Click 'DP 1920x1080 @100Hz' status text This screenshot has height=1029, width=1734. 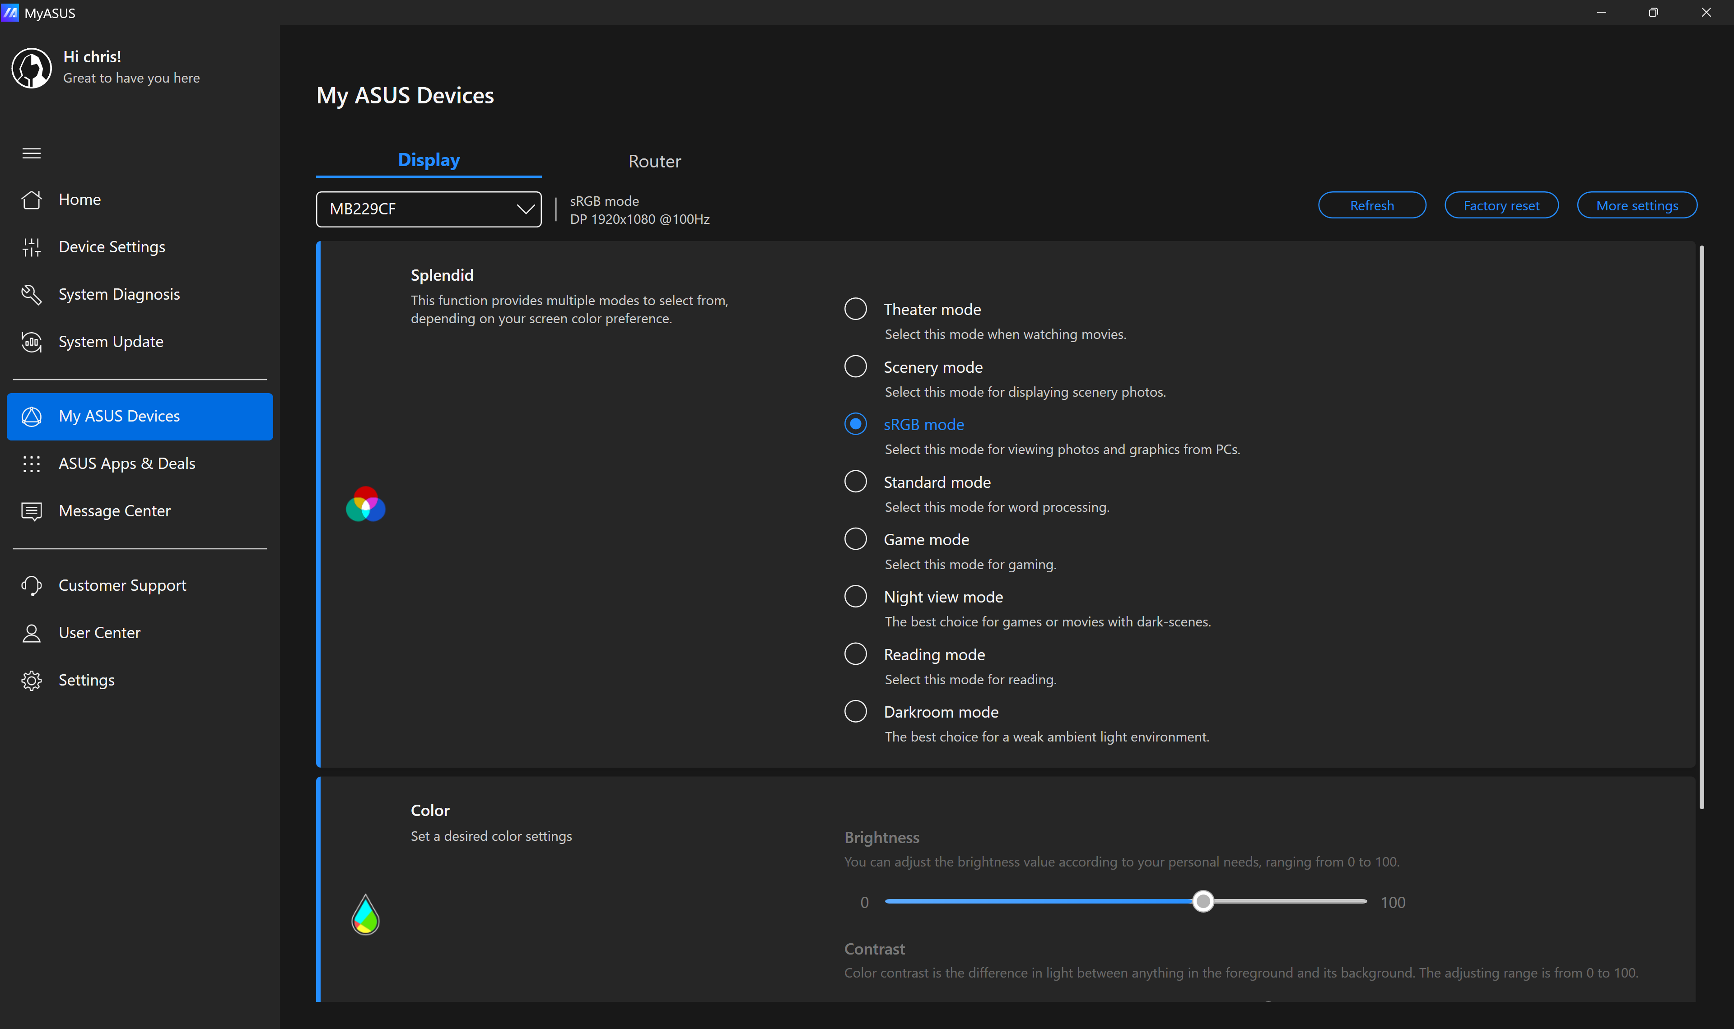(x=639, y=219)
